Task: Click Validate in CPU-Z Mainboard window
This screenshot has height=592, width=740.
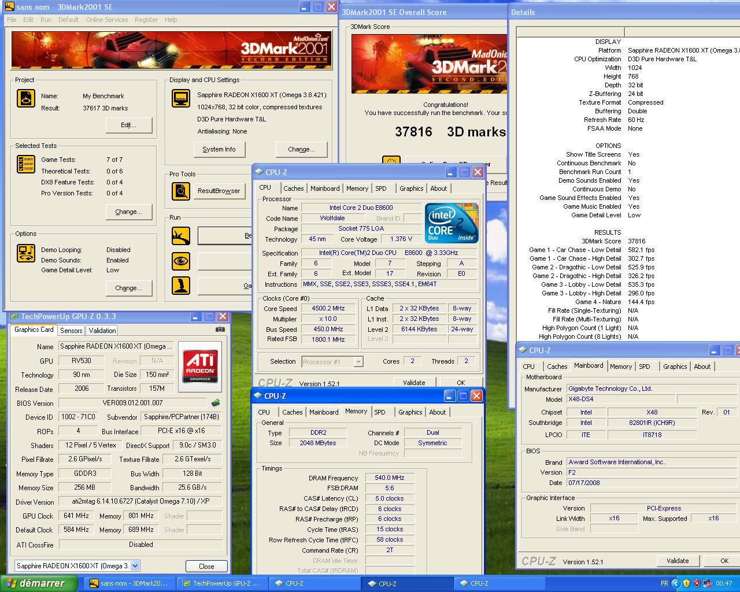Action: tap(678, 561)
